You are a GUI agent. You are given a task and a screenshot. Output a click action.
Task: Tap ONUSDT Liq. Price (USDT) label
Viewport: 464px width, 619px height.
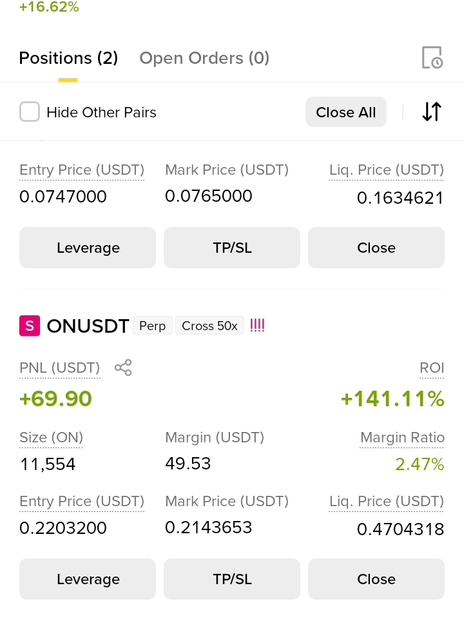click(x=387, y=502)
